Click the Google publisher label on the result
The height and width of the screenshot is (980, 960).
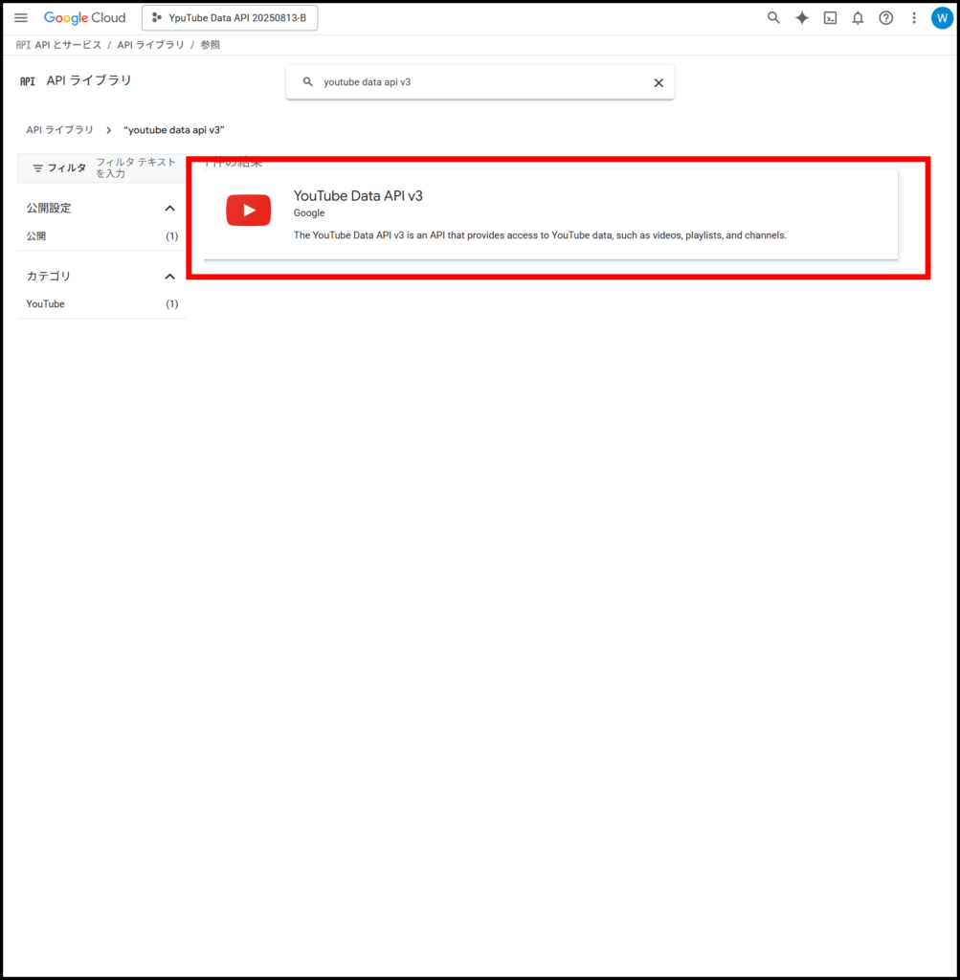pos(309,213)
